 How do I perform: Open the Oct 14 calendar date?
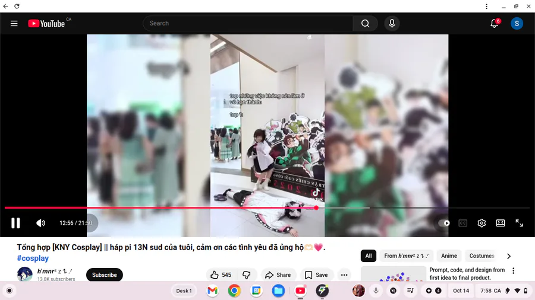[x=461, y=291]
